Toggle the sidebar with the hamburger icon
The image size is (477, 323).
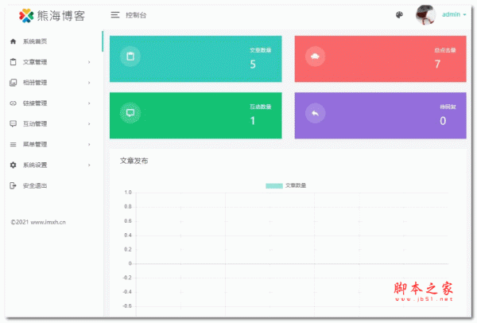115,15
